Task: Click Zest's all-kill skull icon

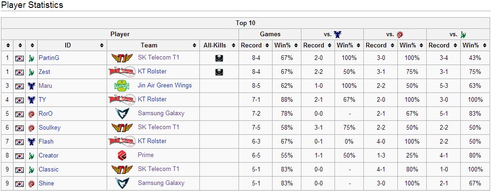Action: 219,72
